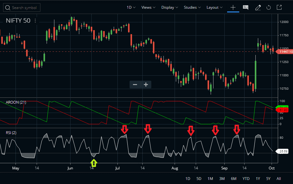Click the 12000 price axis label
Screen dimensions: 293x184
click(x=284, y=22)
